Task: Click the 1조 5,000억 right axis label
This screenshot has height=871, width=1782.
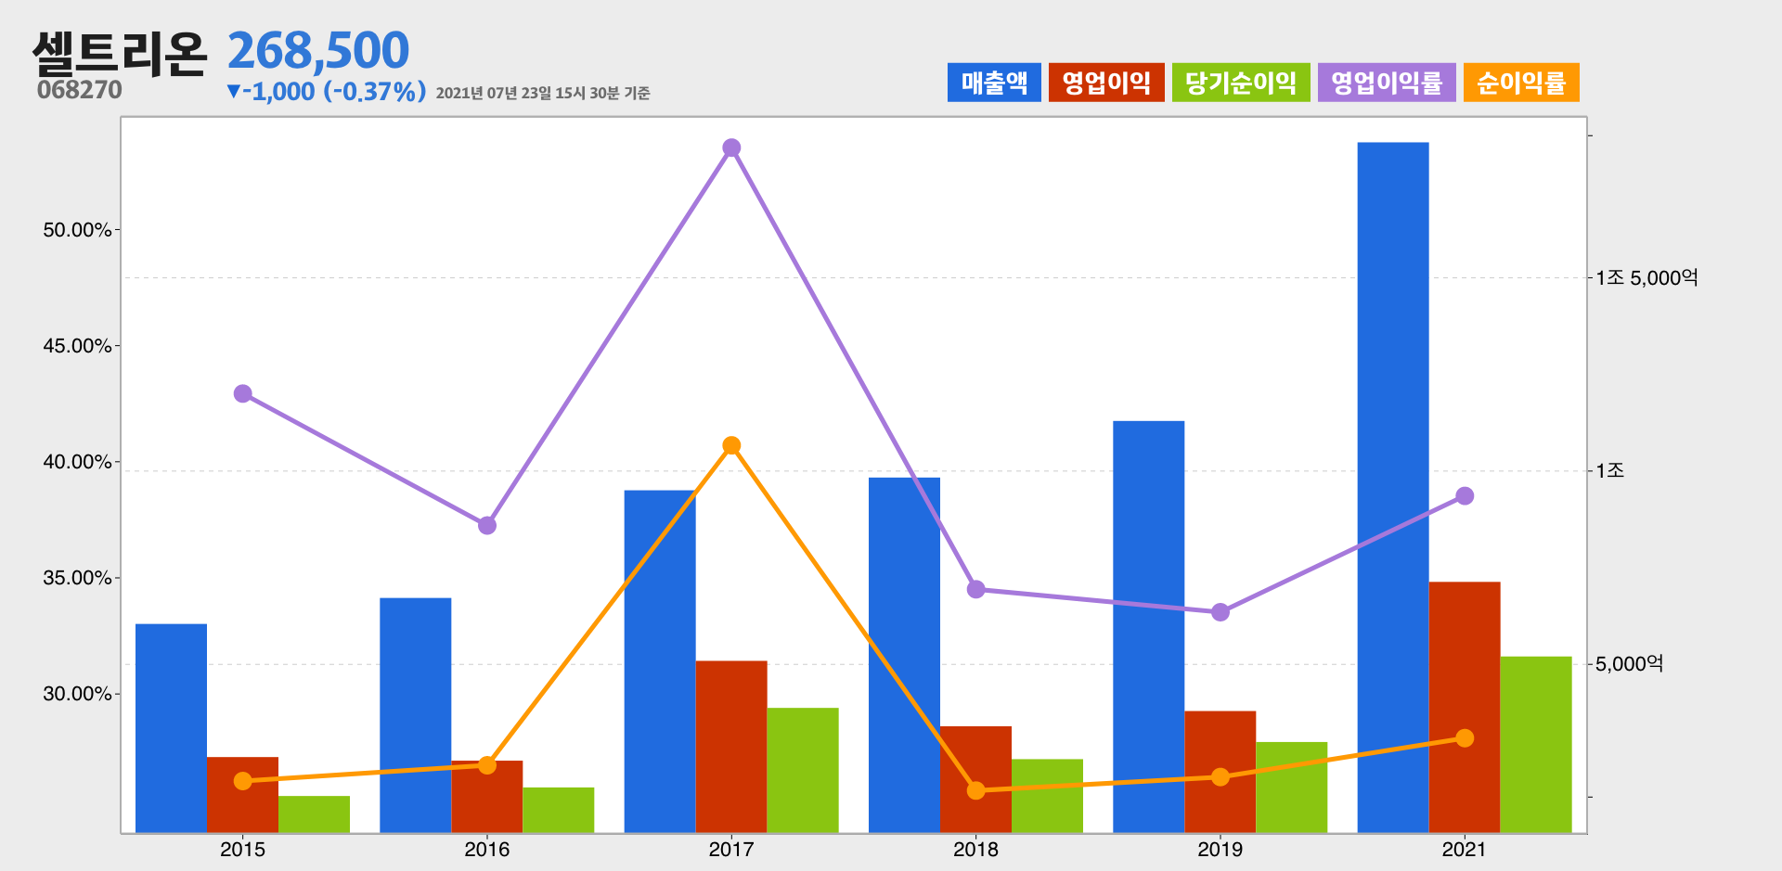Action: point(1647,278)
